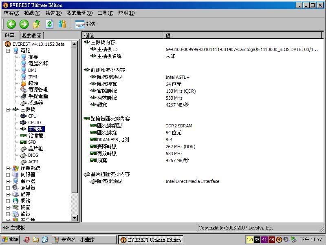Switch to the 選單 tab
Screen dimensions: 326x245
coord(10,35)
